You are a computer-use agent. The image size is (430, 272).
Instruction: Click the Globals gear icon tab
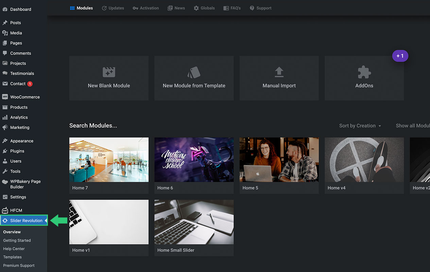[196, 8]
